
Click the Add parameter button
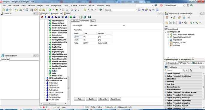[x=80, y=99]
